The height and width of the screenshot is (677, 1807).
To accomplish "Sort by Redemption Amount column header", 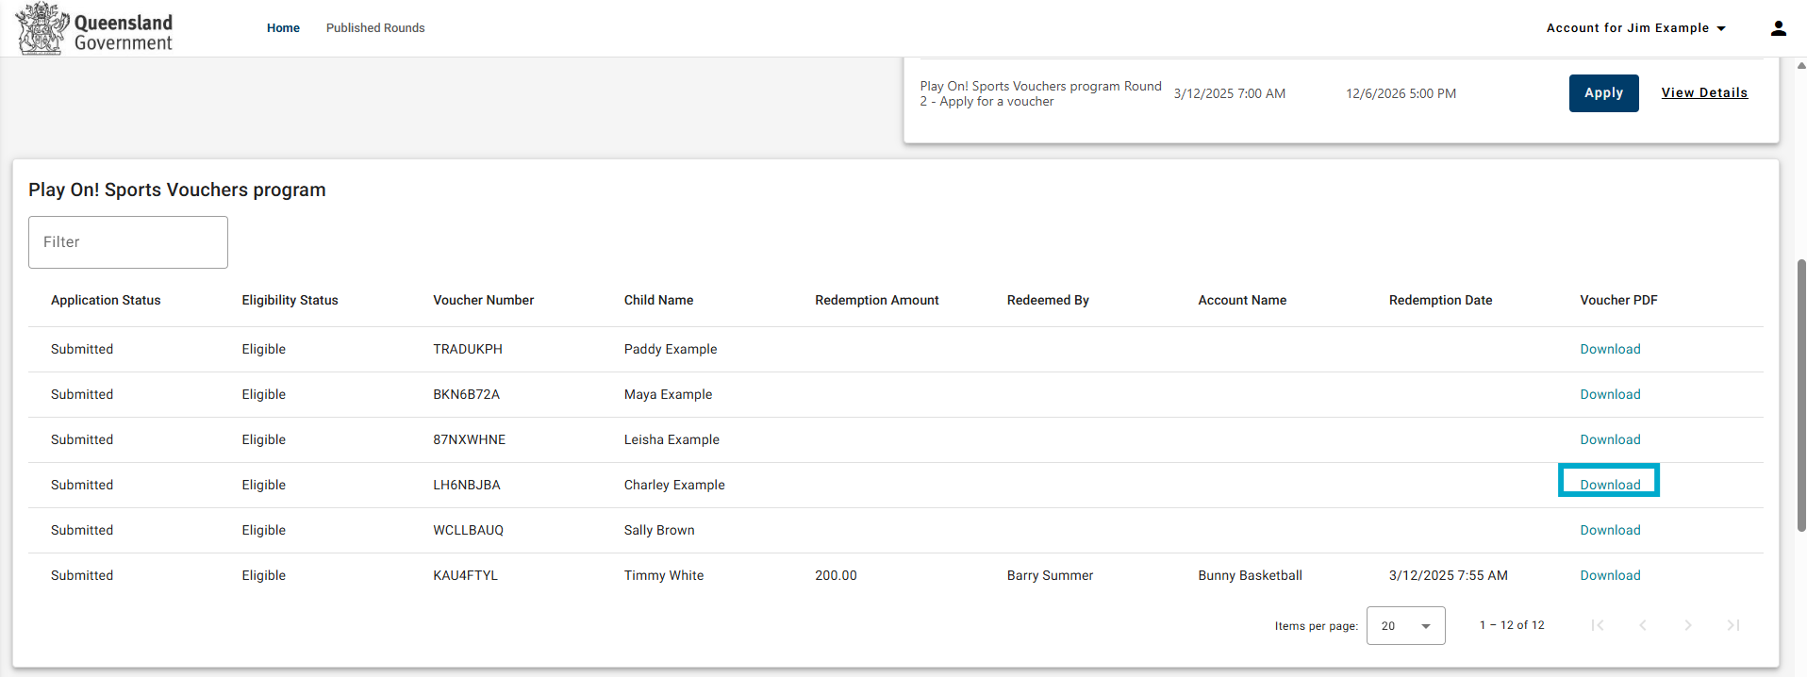I will pos(877,300).
